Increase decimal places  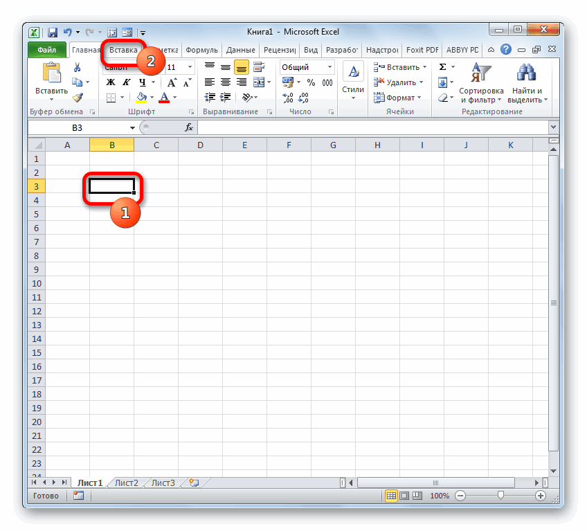click(x=288, y=98)
